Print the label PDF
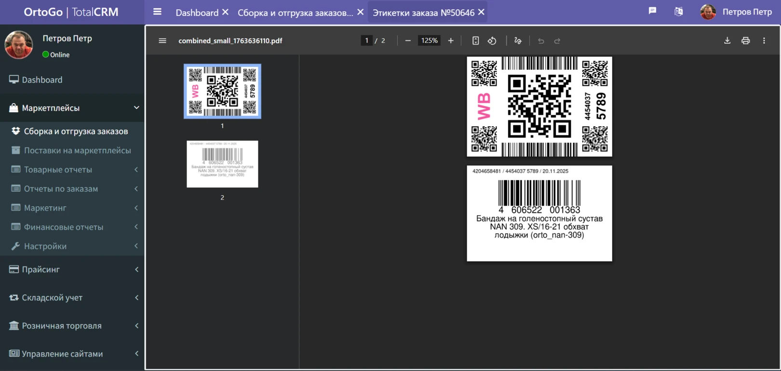 745,41
